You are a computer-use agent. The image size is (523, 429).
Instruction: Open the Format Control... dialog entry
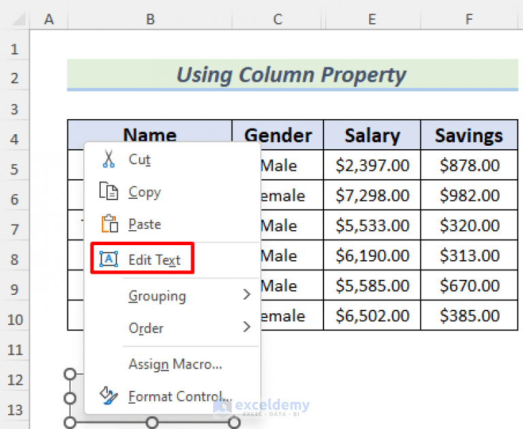click(172, 396)
